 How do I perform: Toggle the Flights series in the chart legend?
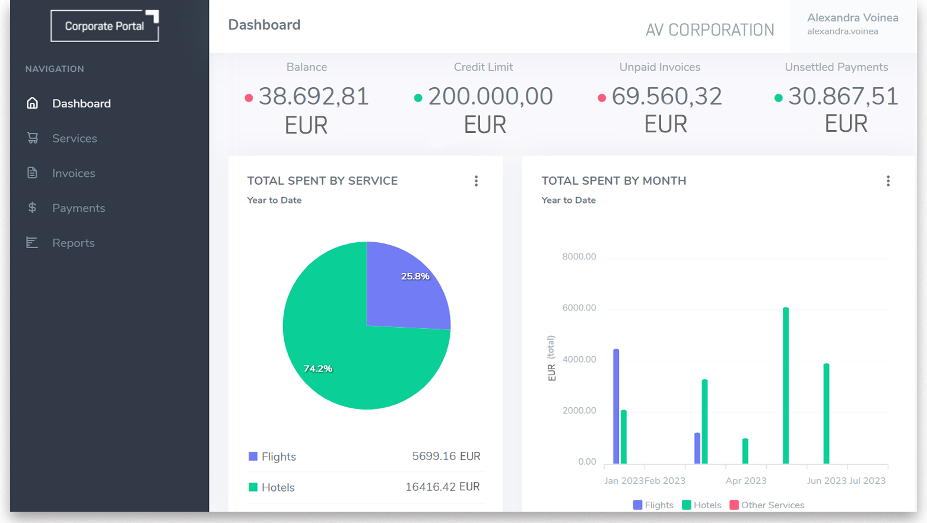coord(653,505)
